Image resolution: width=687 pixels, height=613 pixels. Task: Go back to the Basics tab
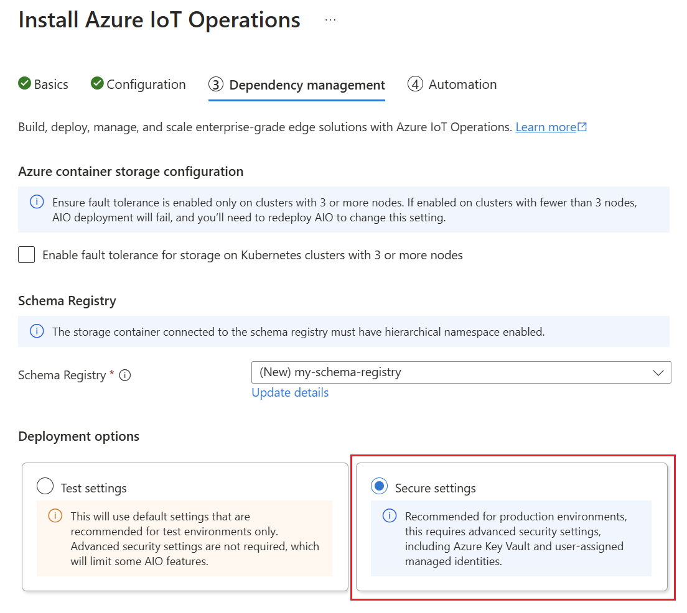click(x=50, y=84)
